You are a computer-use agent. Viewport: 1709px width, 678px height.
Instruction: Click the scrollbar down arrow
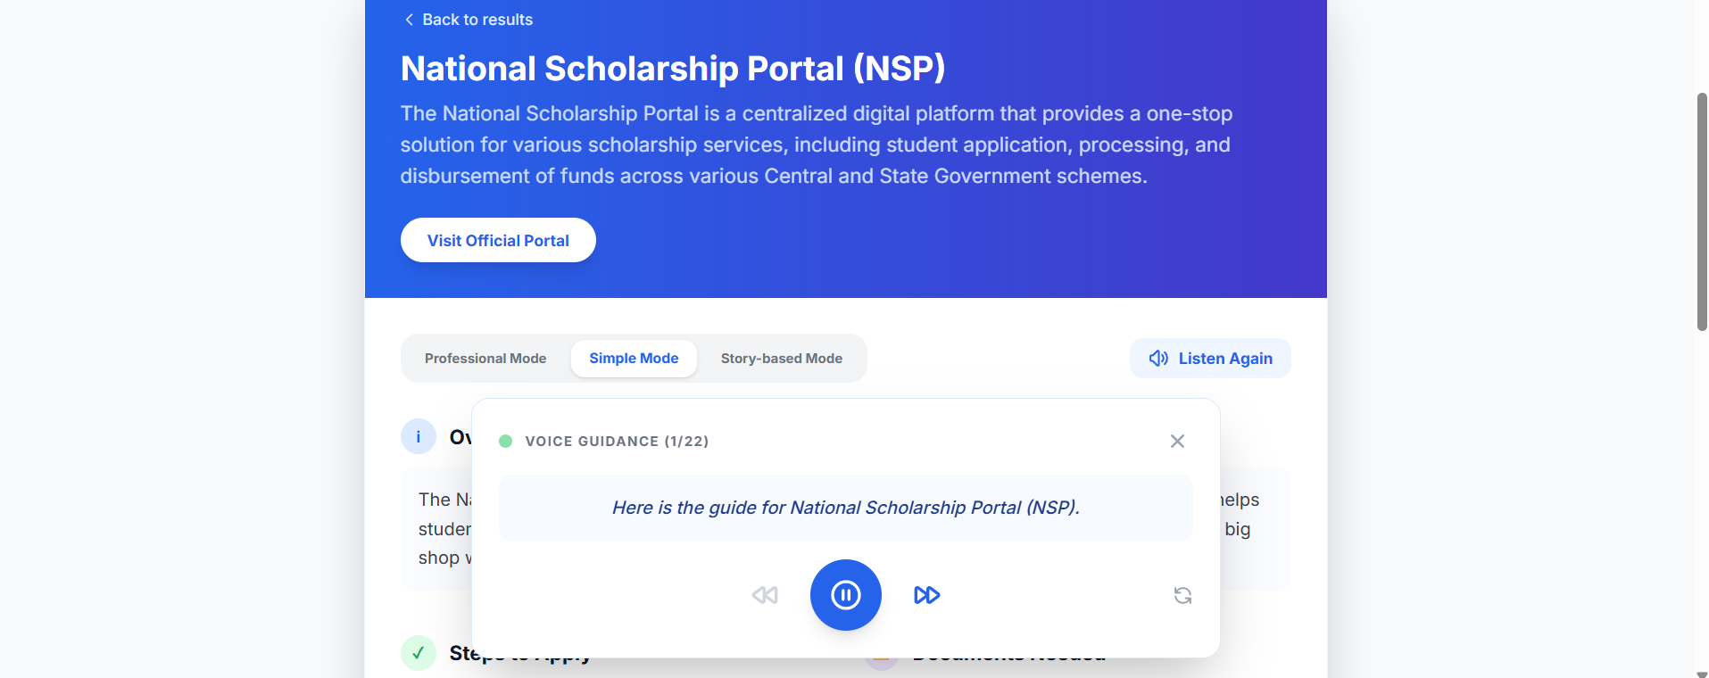coord(1702,674)
